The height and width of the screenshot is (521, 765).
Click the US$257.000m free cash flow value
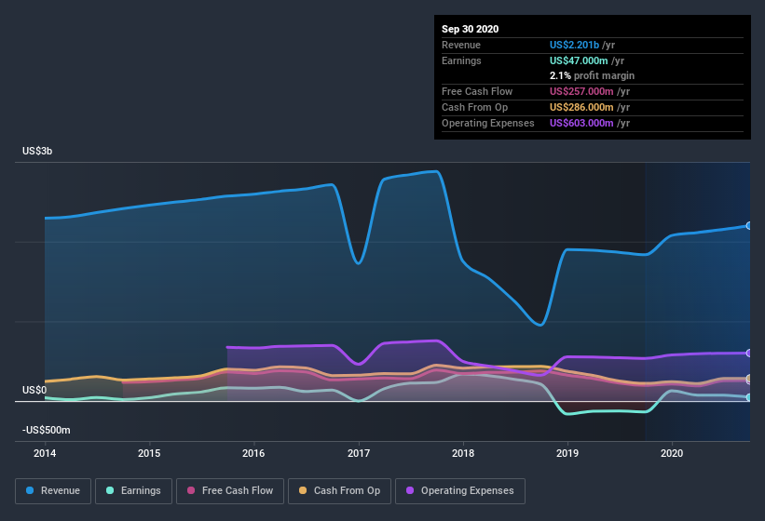click(581, 91)
